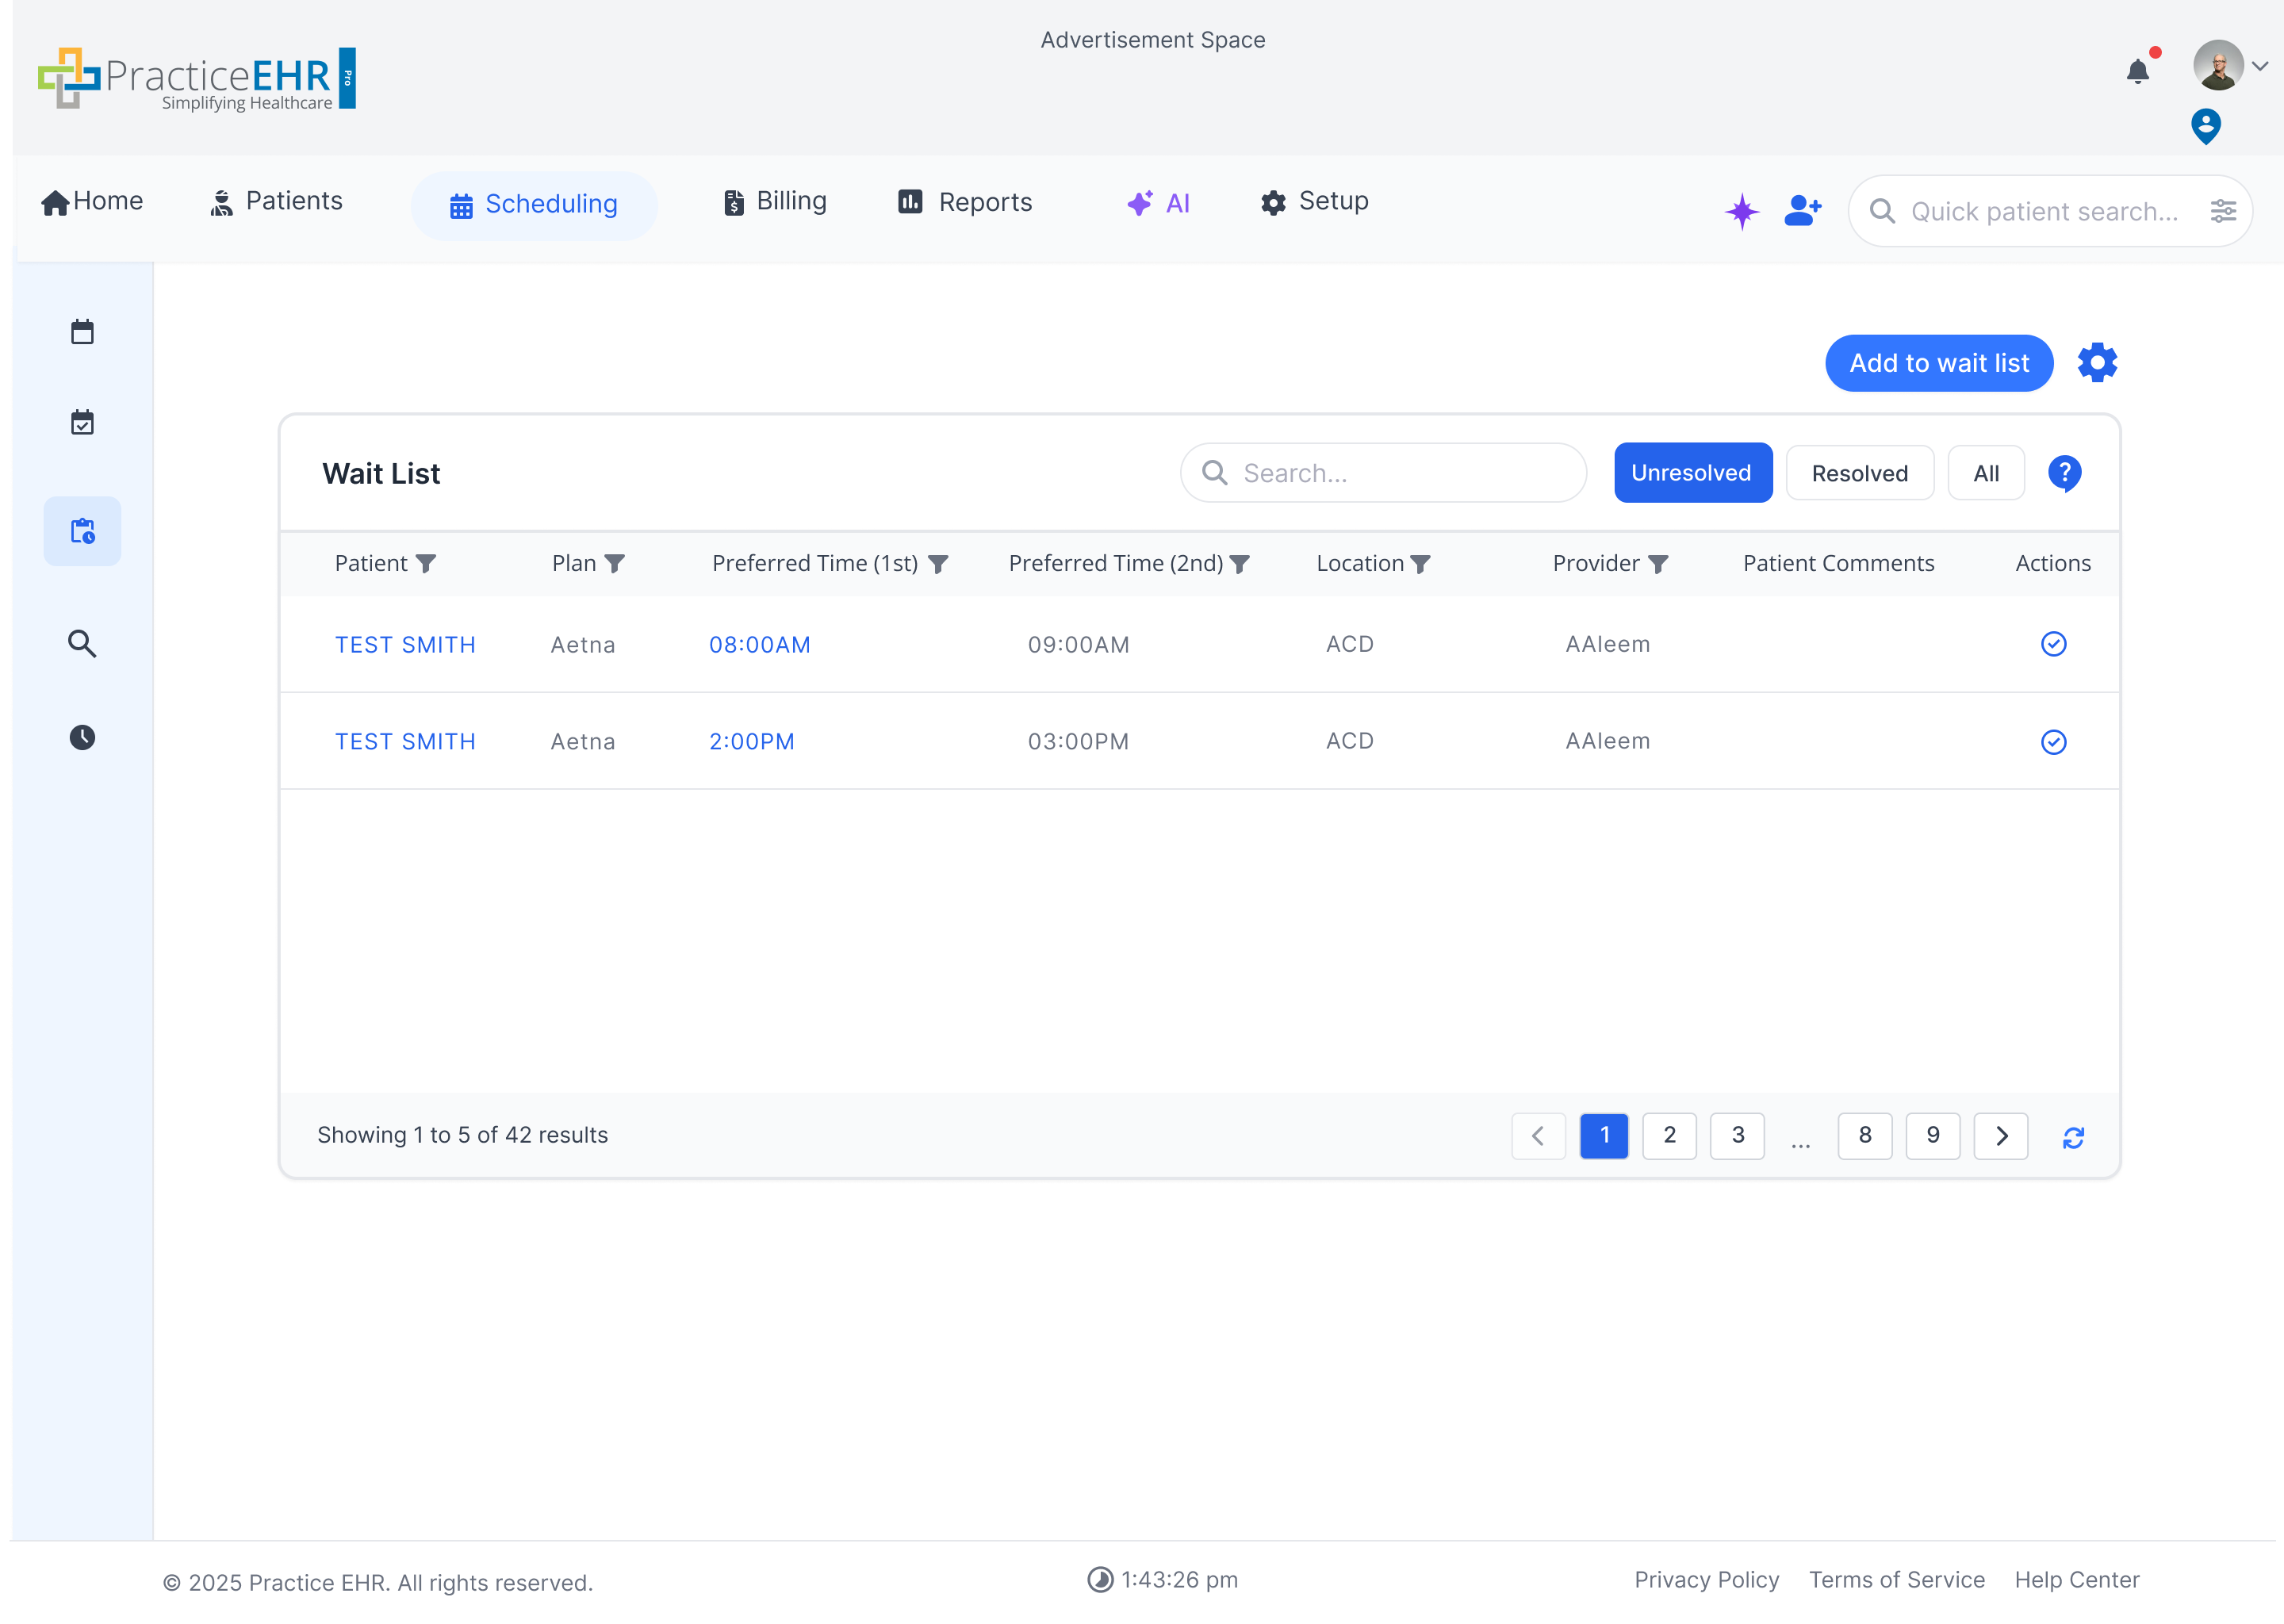
Task: Navigate to the Billing menu
Action: (774, 202)
